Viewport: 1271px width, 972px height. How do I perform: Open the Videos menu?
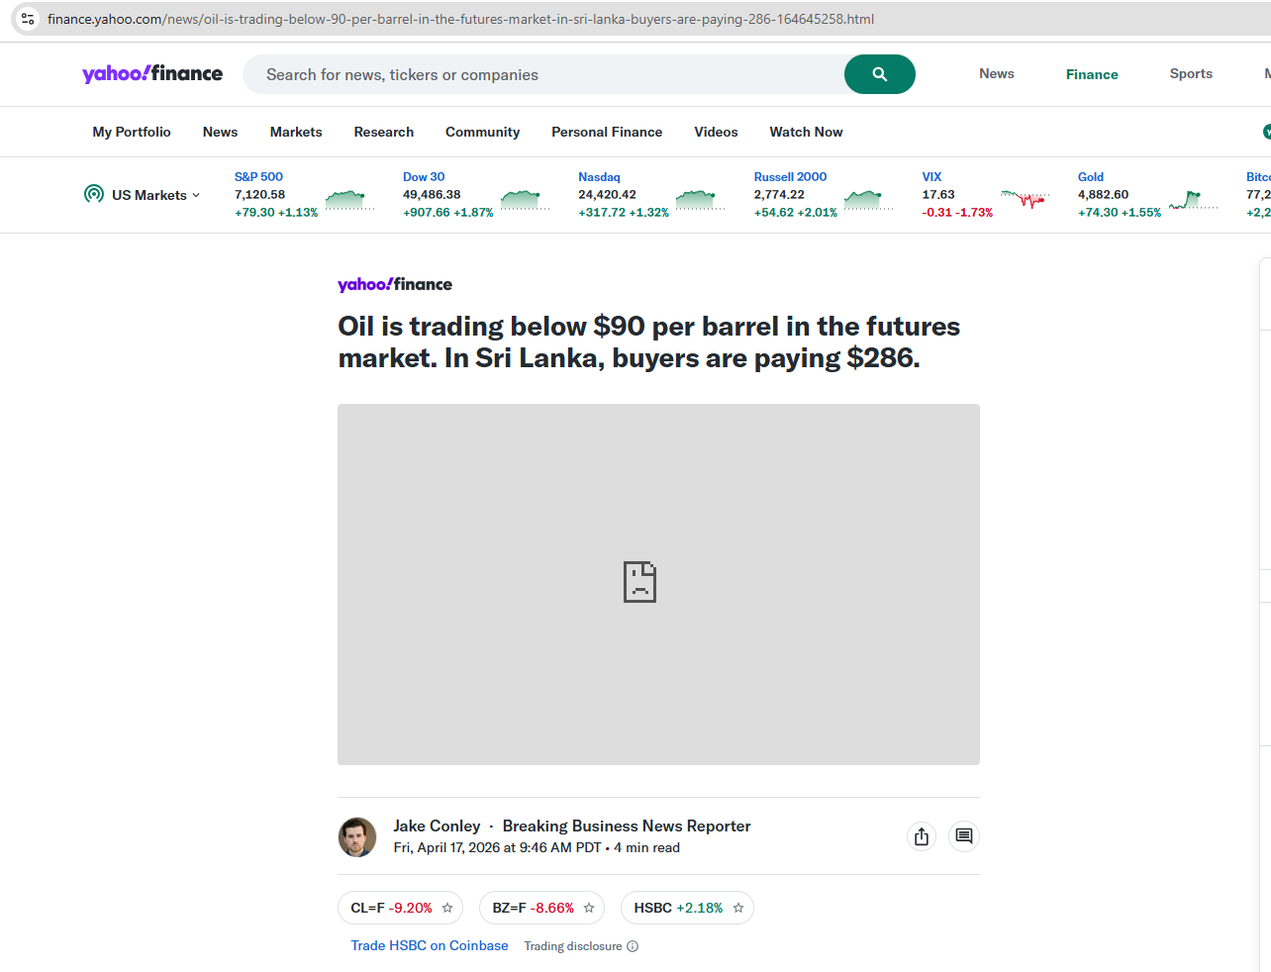pos(716,132)
